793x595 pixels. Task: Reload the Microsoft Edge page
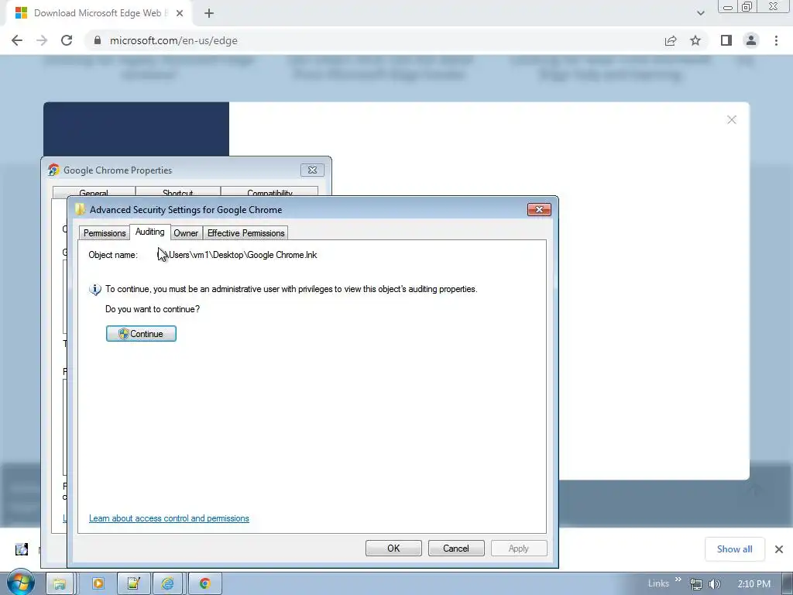point(67,40)
